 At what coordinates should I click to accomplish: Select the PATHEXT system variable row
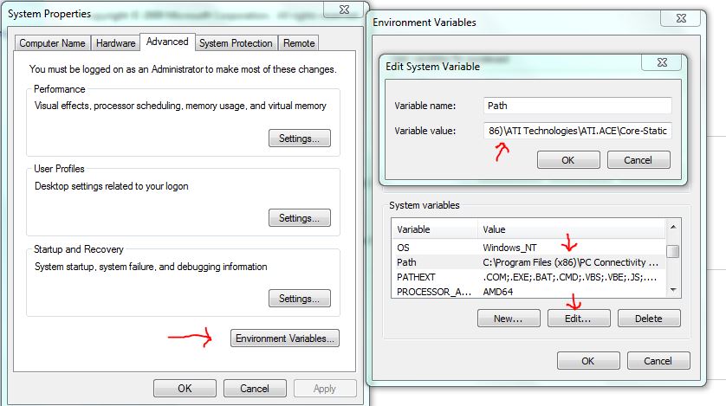pyautogui.click(x=528, y=277)
